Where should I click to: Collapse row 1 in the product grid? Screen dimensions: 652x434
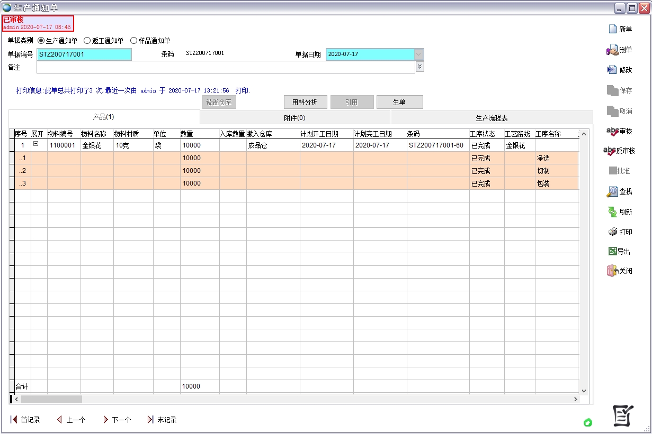(x=36, y=144)
